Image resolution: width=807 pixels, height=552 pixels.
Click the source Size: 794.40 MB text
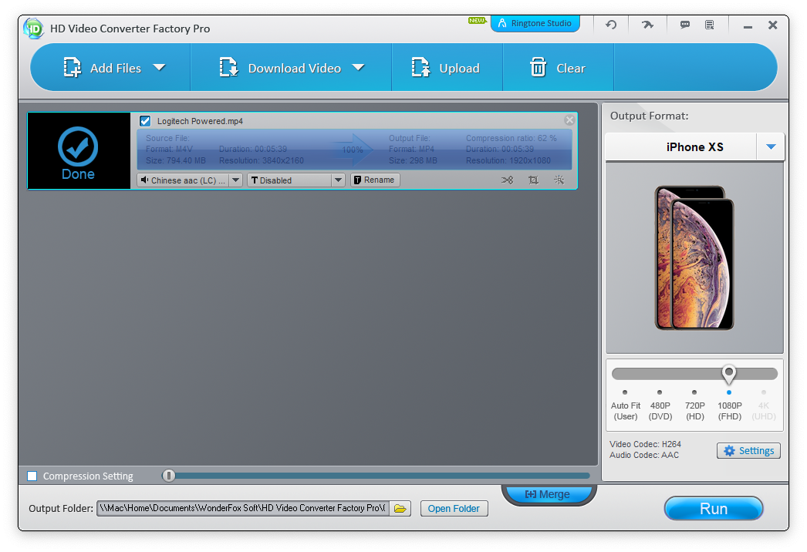tap(175, 160)
